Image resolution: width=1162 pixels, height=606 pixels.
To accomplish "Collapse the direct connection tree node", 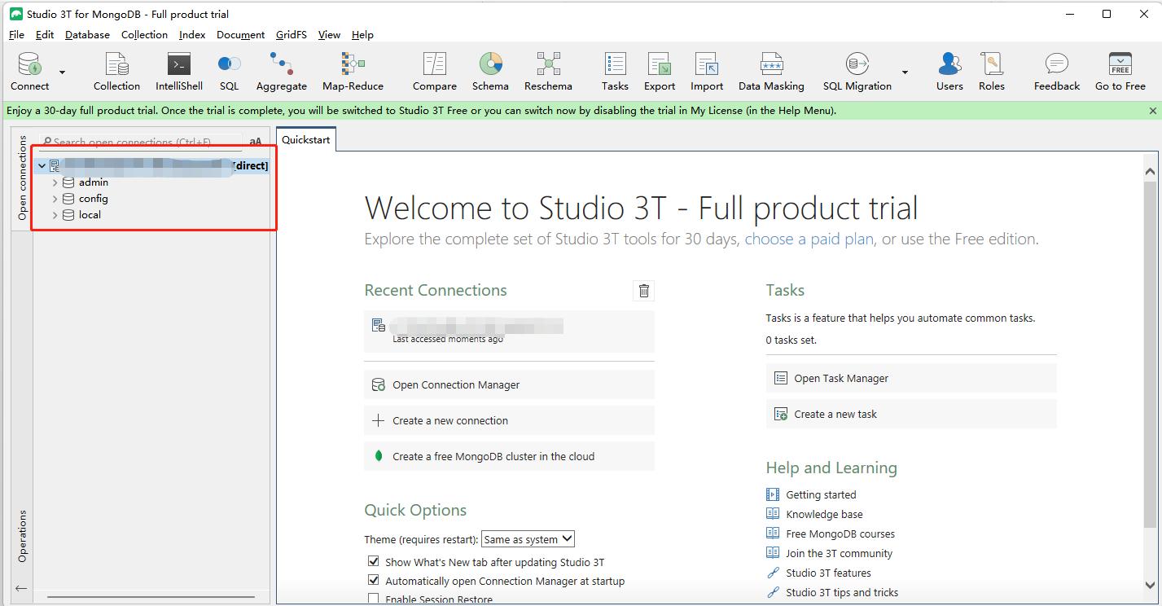I will 42,165.
